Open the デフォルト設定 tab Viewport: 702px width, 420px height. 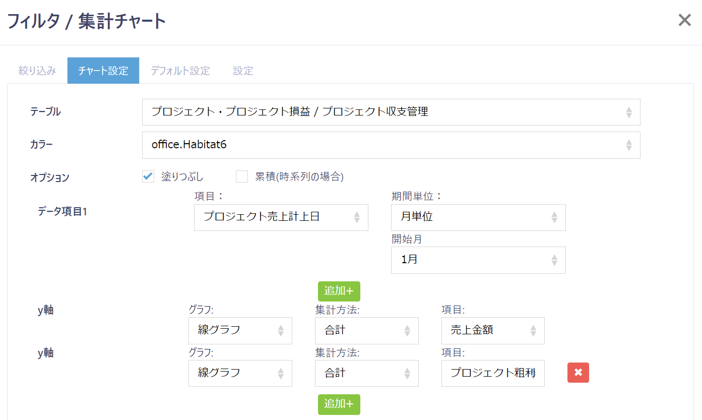click(180, 71)
